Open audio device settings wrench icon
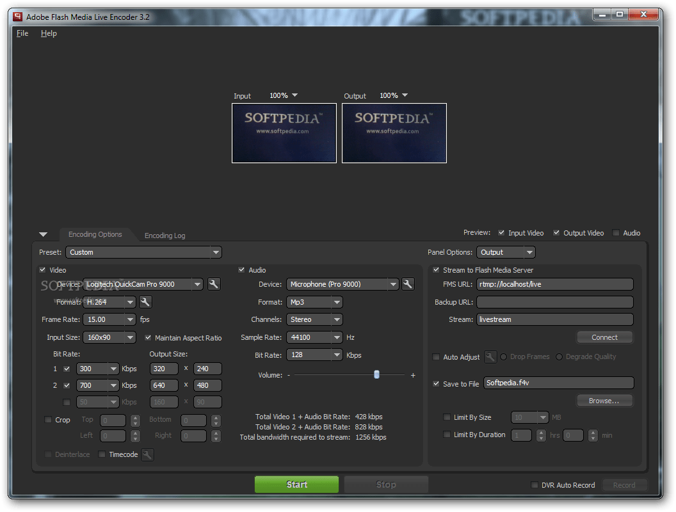Viewport: 676px width, 512px height. coord(408,284)
